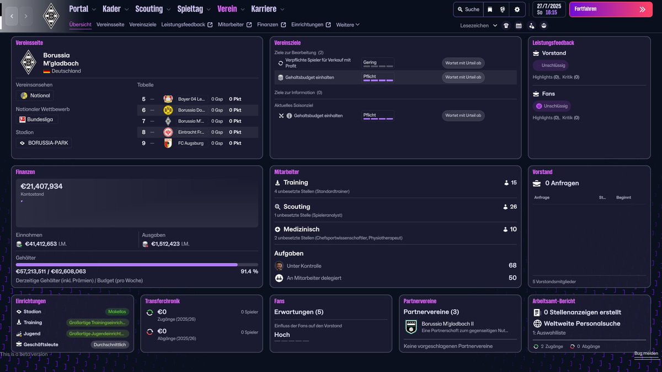Click the player-with-ball shortcut icon
Viewport: 662px width, 372px height.
(531, 25)
